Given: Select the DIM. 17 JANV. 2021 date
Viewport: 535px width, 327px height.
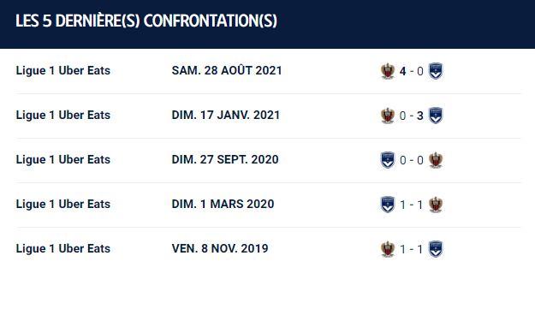Looking at the screenshot, I should tap(225, 115).
